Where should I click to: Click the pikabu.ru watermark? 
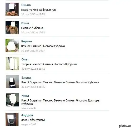pos(125,126)
